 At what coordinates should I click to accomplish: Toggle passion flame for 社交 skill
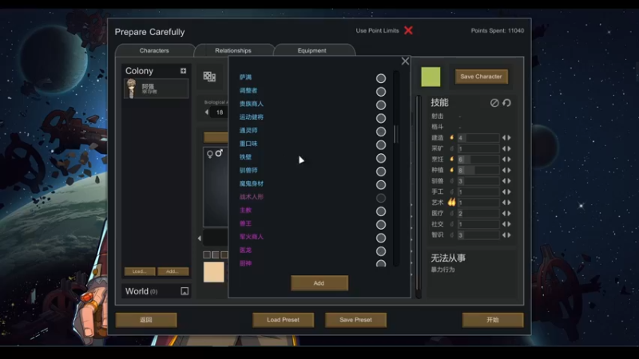(451, 224)
